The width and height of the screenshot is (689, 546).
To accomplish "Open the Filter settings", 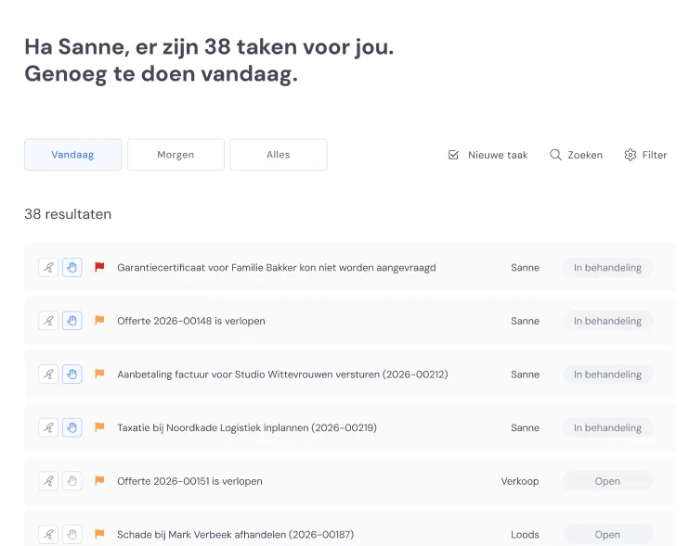I will point(645,155).
